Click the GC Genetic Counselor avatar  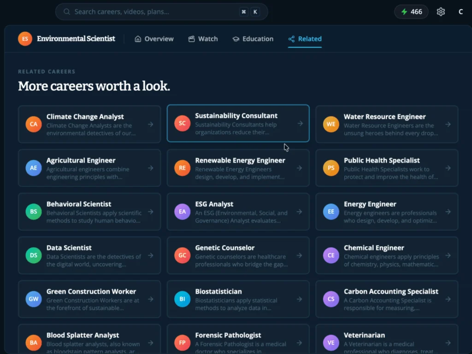182,255
